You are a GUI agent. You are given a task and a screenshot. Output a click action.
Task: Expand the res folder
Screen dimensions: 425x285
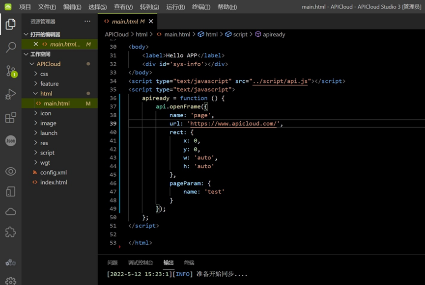pos(35,143)
